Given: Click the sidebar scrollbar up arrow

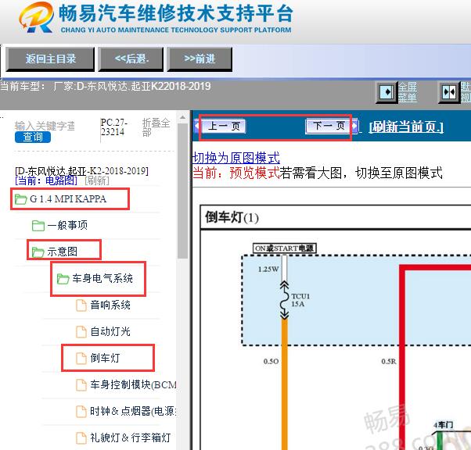Looking at the screenshot, I should click(x=182, y=117).
